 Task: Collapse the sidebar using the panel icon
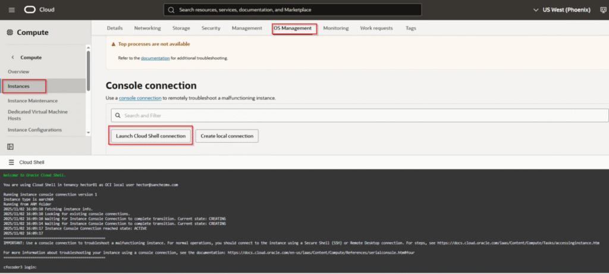coord(10,146)
